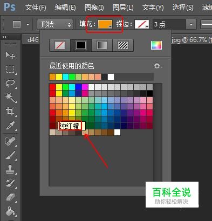Open the stroke width dropdown arrow
Image resolution: width=212 pixels, height=221 pixels.
coord(191,24)
